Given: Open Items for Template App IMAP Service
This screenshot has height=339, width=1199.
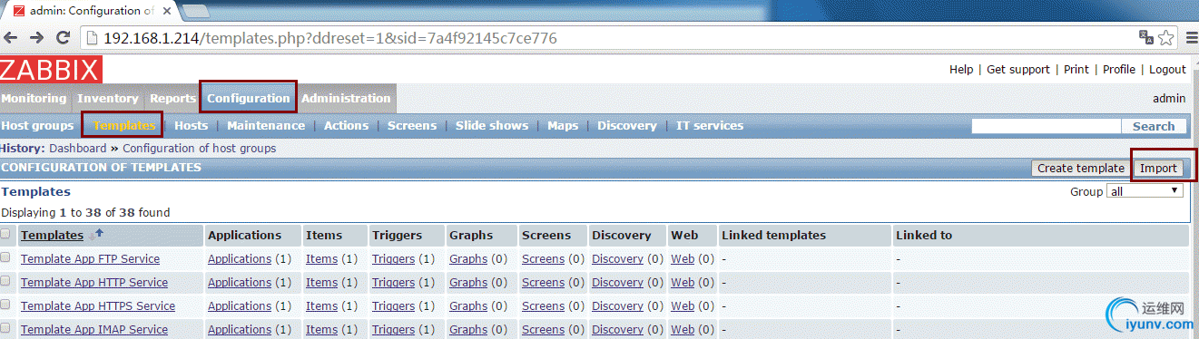Looking at the screenshot, I should click(x=321, y=329).
